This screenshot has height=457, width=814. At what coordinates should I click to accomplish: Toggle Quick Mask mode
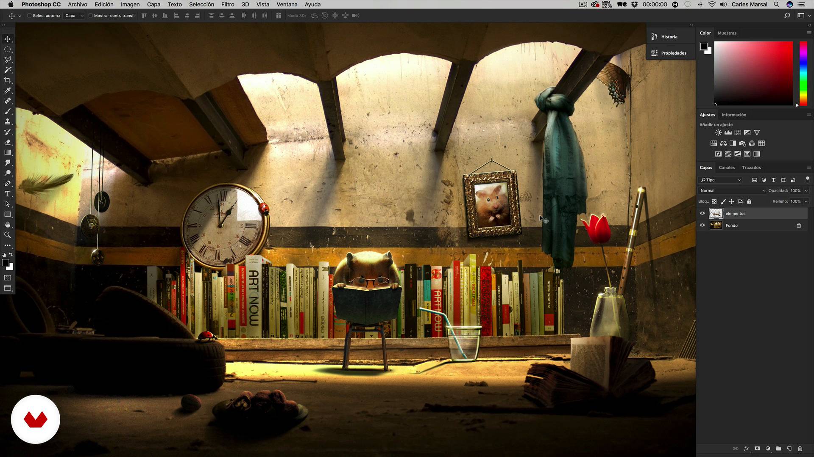(8, 278)
